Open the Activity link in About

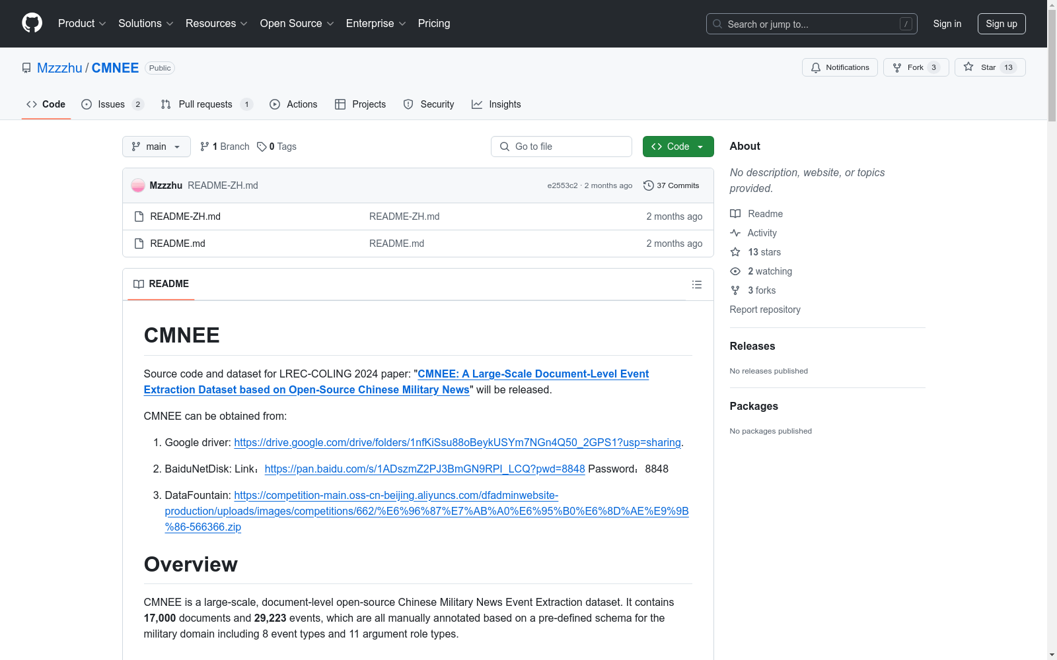(753, 233)
